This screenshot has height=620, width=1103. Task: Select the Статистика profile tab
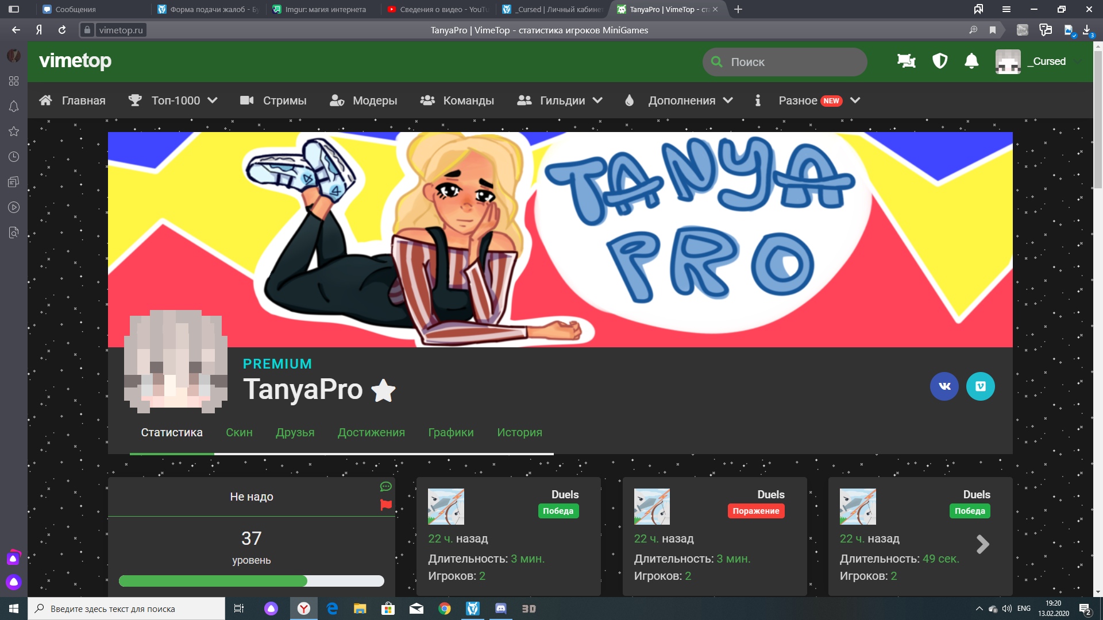[x=172, y=432]
